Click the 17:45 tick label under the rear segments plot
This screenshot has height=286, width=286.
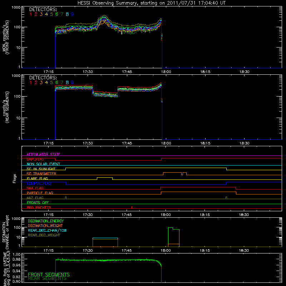127,143
